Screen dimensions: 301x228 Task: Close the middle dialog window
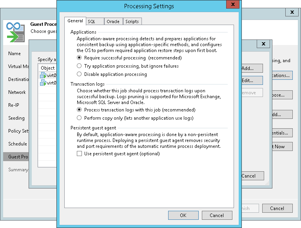pyautogui.click(x=263, y=44)
